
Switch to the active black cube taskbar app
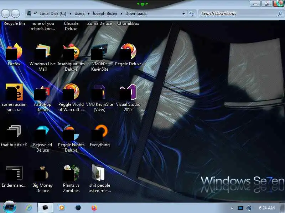(x=45, y=208)
